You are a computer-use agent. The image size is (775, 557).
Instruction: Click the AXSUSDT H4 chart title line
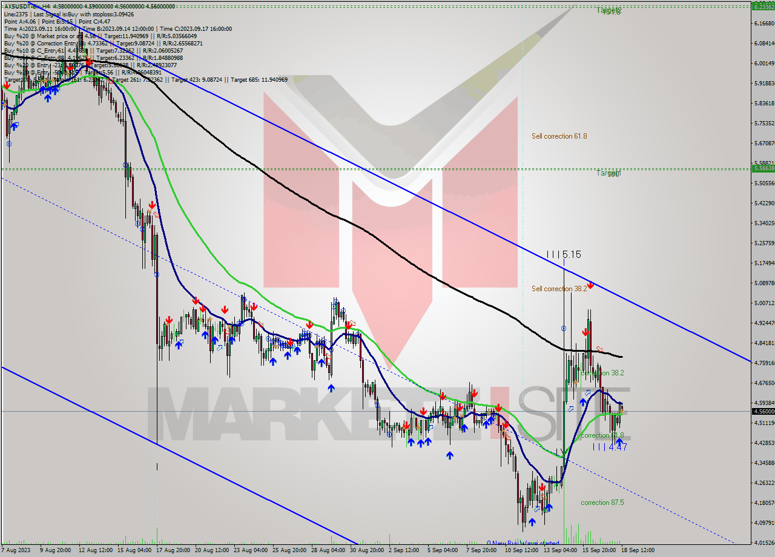tap(90, 7)
